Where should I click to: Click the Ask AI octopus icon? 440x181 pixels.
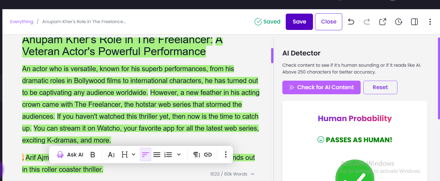click(60, 154)
